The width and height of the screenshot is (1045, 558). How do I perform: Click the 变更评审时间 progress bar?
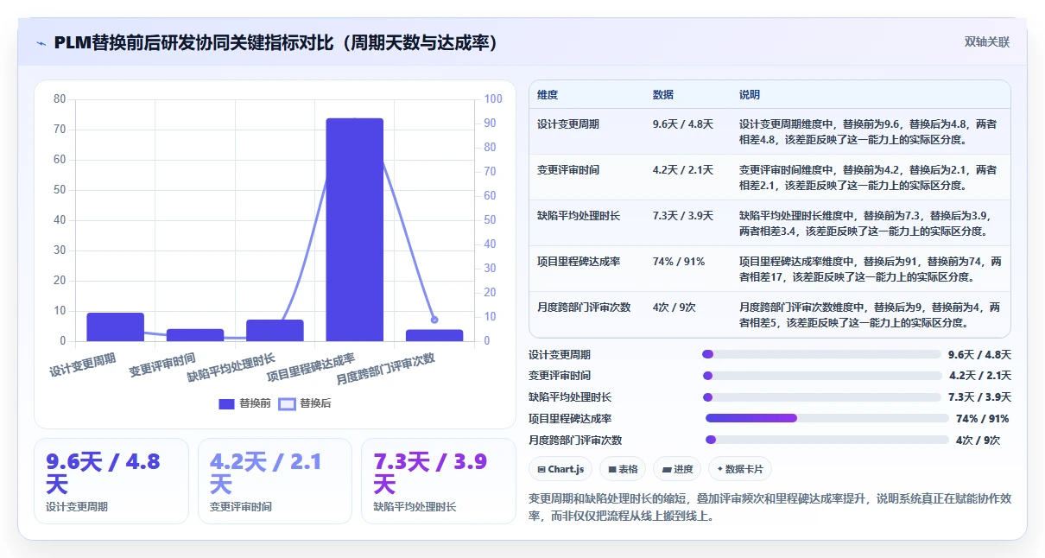point(821,376)
